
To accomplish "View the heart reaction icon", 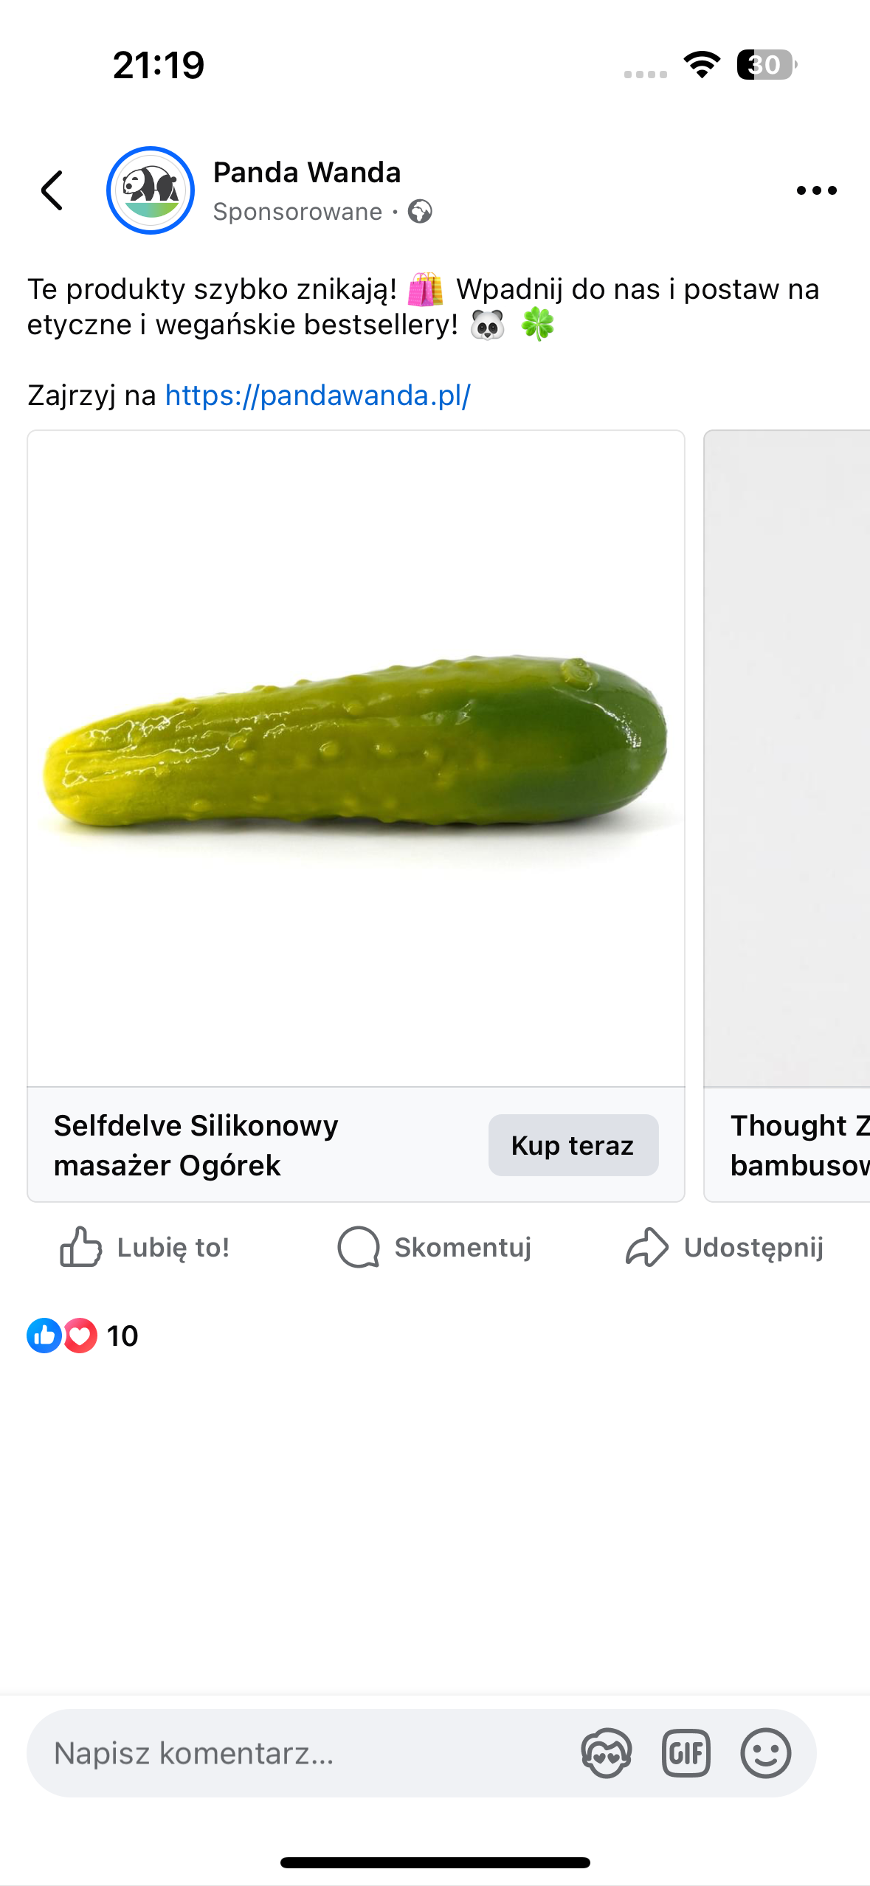I will point(80,1336).
